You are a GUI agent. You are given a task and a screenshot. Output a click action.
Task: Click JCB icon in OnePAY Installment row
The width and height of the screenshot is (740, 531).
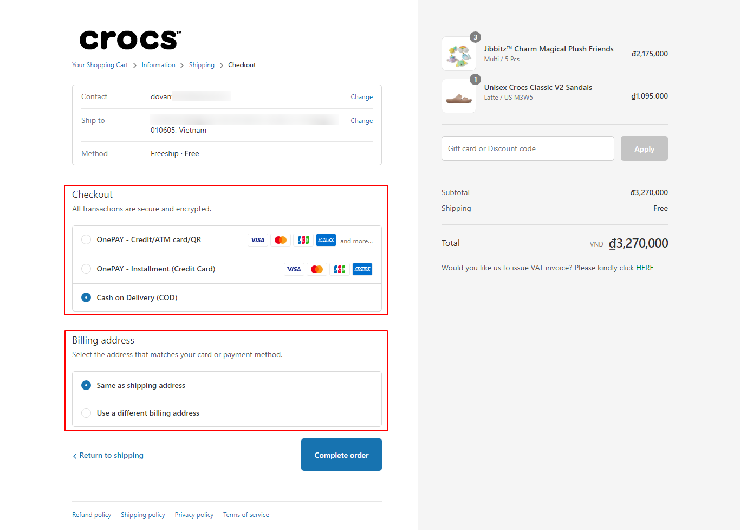click(x=340, y=269)
